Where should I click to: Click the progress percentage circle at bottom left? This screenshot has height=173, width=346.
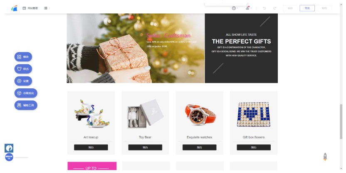9,157
